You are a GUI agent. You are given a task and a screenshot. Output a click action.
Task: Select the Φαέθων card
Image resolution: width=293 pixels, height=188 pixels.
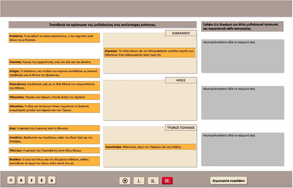point(54,161)
